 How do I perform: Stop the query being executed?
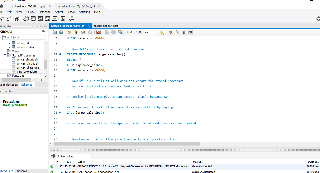(90, 32)
